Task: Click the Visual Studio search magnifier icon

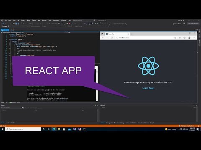Action: tap(94, 20)
